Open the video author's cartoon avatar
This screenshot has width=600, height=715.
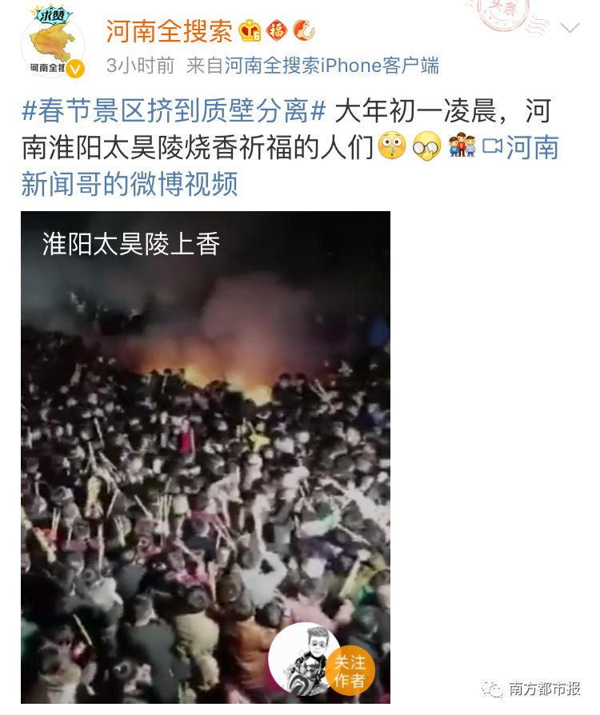tap(303, 658)
